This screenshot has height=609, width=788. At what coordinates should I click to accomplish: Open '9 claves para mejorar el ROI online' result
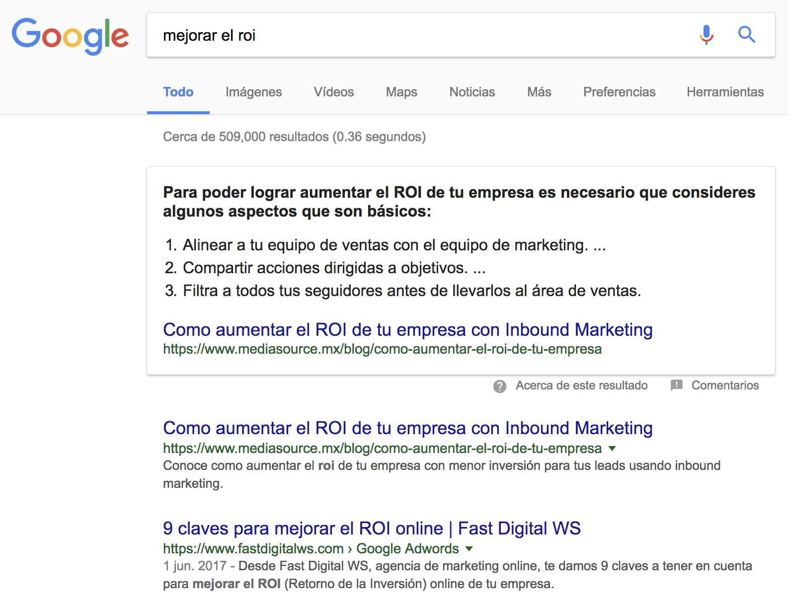pyautogui.click(x=372, y=529)
